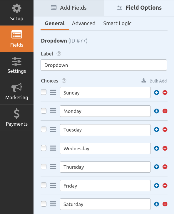The width and height of the screenshot is (174, 214).
Task: Switch to the Advanced tab
Action: tap(84, 23)
